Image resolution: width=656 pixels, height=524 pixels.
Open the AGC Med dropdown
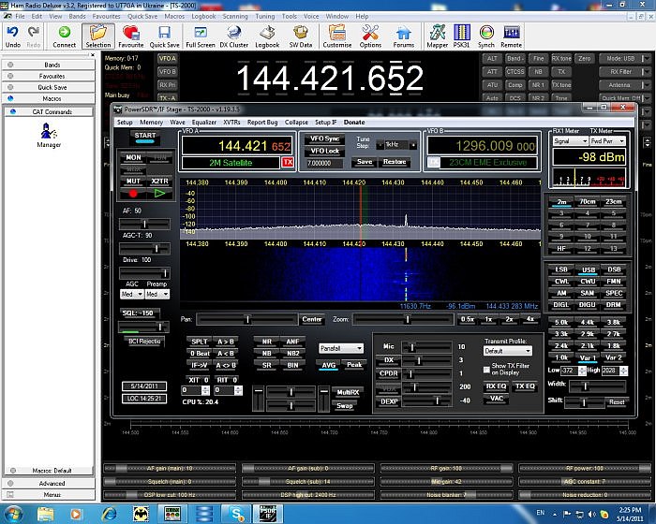point(132,294)
